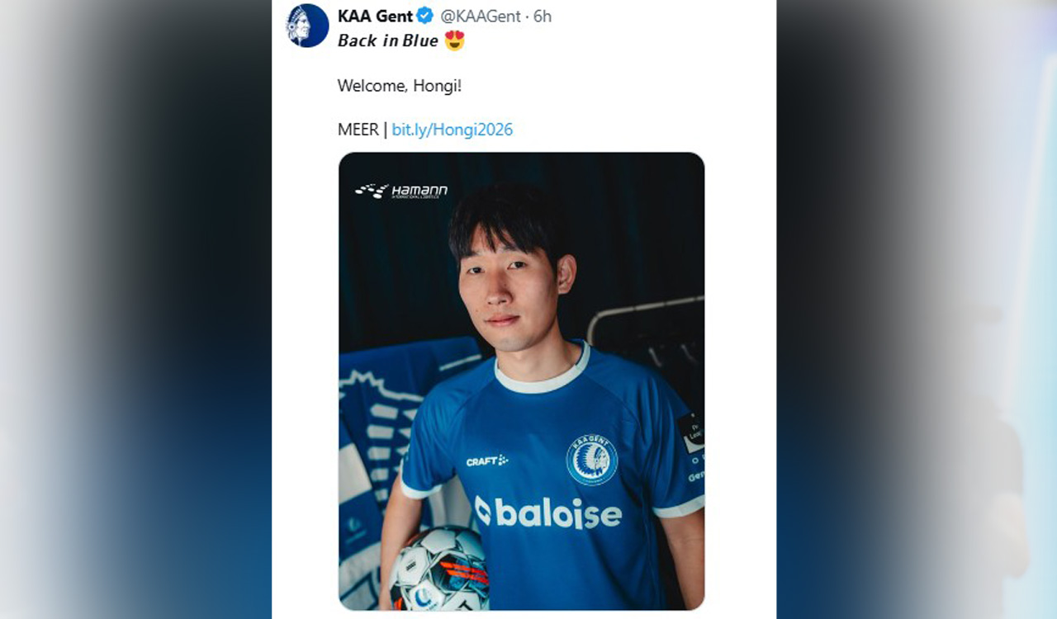Viewport: 1057px width, 619px height.
Task: Click the soccer ball in the photo
Action: 438,569
